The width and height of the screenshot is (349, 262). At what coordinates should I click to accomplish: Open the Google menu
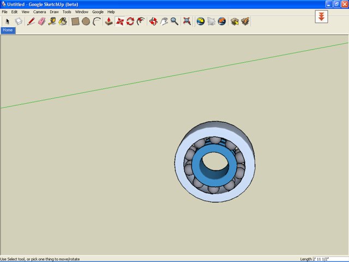pos(98,12)
